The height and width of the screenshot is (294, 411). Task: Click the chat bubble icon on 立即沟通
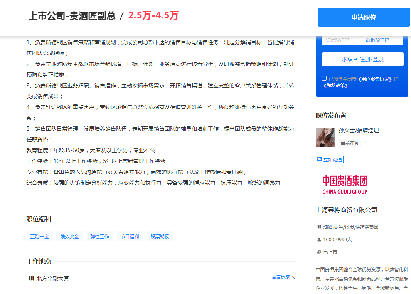319,159
